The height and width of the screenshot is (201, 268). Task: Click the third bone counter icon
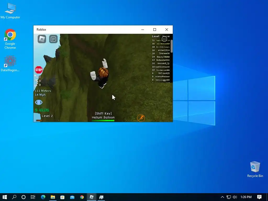point(36,85)
